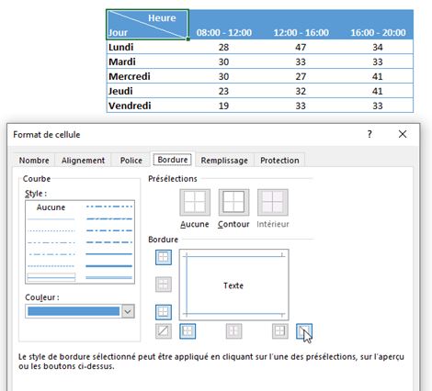The width and height of the screenshot is (432, 391).
Task: Select the 08:00 - 12:00 header cell
Action: (x=224, y=25)
